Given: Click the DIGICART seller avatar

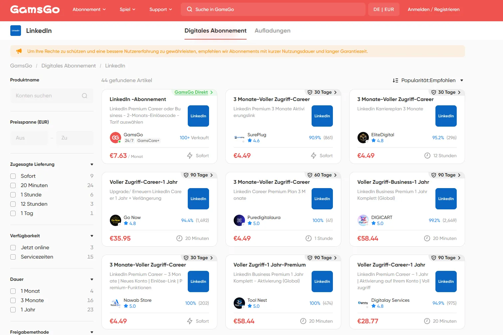Looking at the screenshot, I should 363,220.
